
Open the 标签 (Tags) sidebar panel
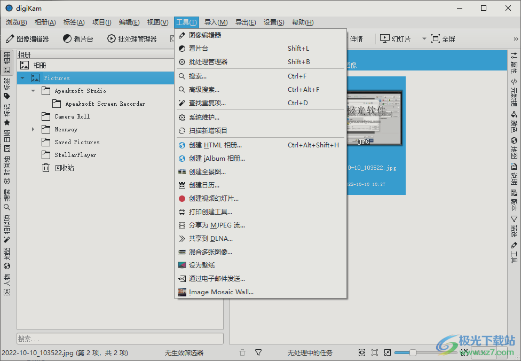pyautogui.click(x=7, y=87)
